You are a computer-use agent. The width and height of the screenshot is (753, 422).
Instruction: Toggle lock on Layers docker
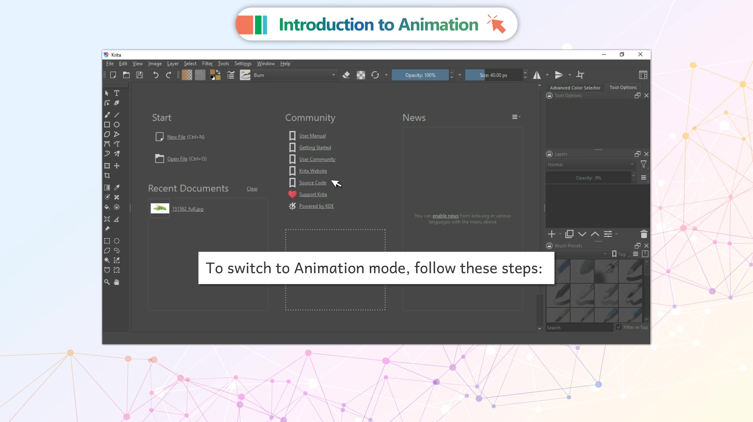[x=549, y=154]
